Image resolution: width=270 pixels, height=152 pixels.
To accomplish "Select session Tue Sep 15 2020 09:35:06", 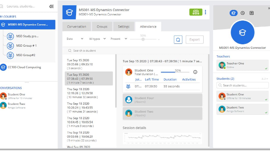I will coord(89,64).
